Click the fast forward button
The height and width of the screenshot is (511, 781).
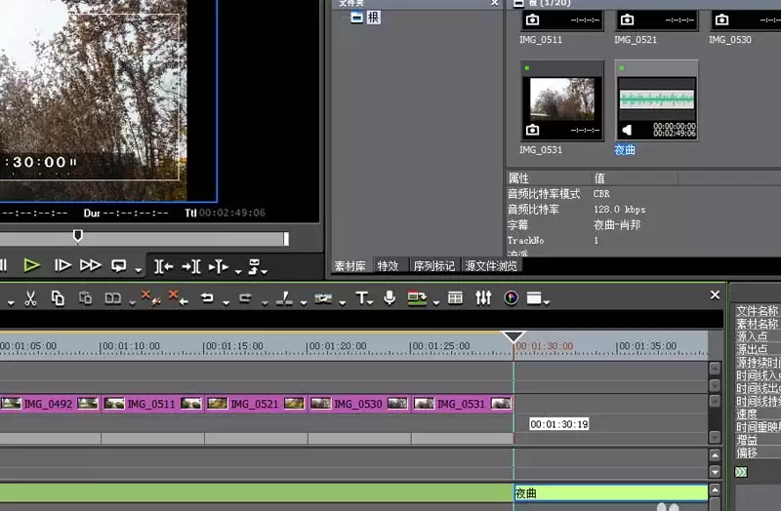coord(91,265)
